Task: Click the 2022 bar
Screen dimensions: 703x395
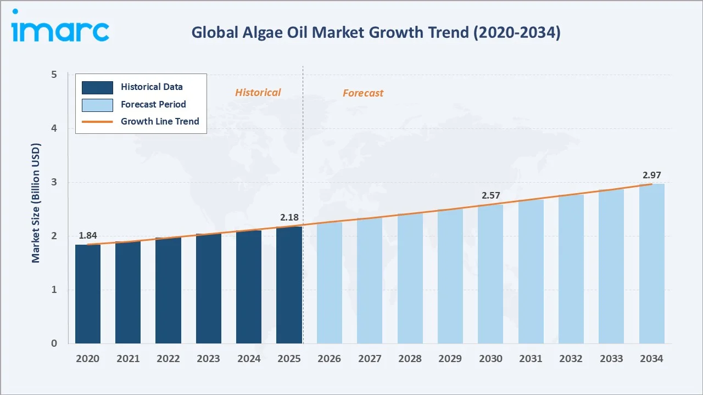Action: (x=168, y=291)
